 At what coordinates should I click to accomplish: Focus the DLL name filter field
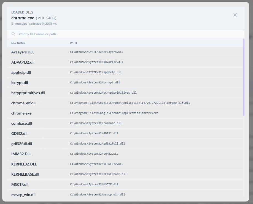[125, 34]
